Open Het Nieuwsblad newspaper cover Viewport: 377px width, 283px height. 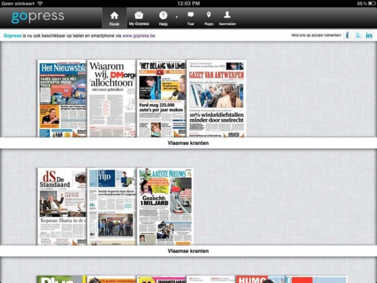[x=62, y=99]
